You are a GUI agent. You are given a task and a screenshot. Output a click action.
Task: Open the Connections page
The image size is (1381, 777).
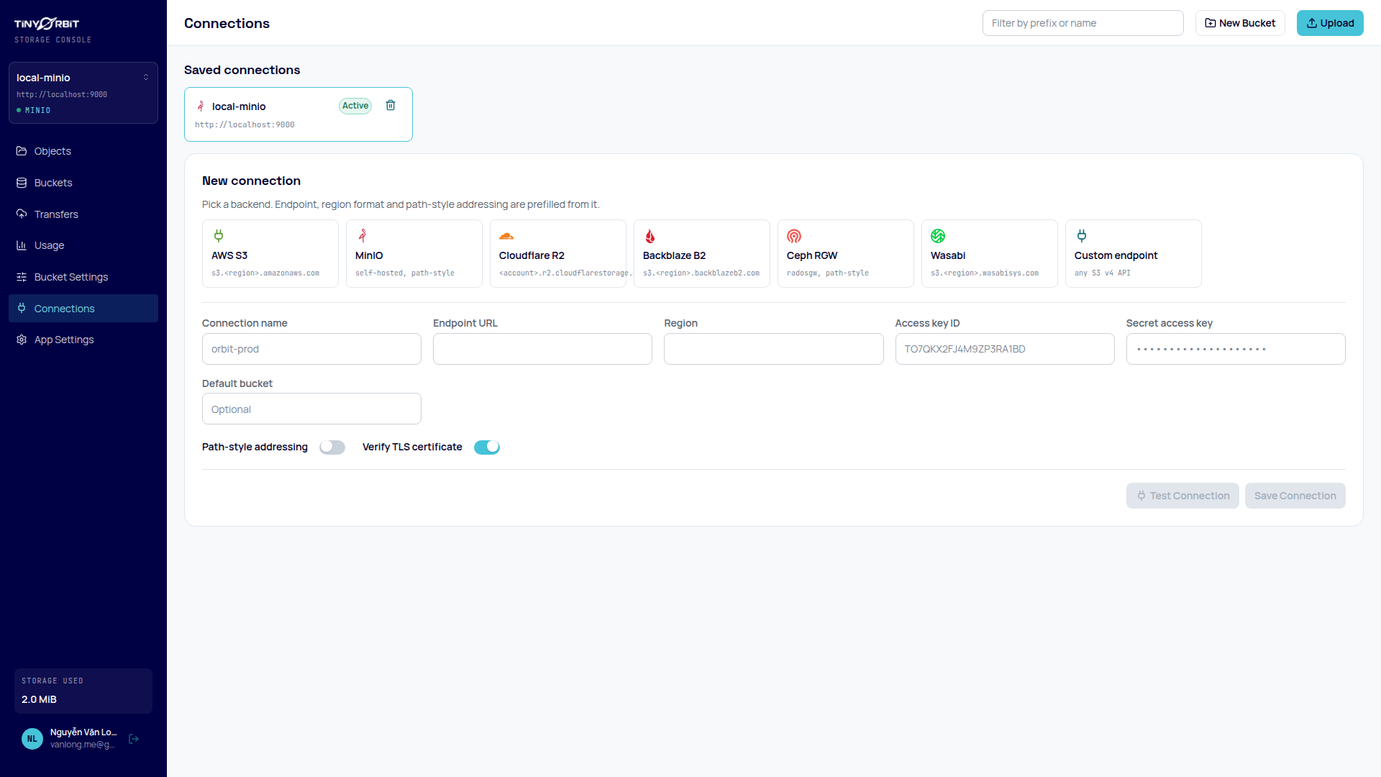click(x=83, y=309)
